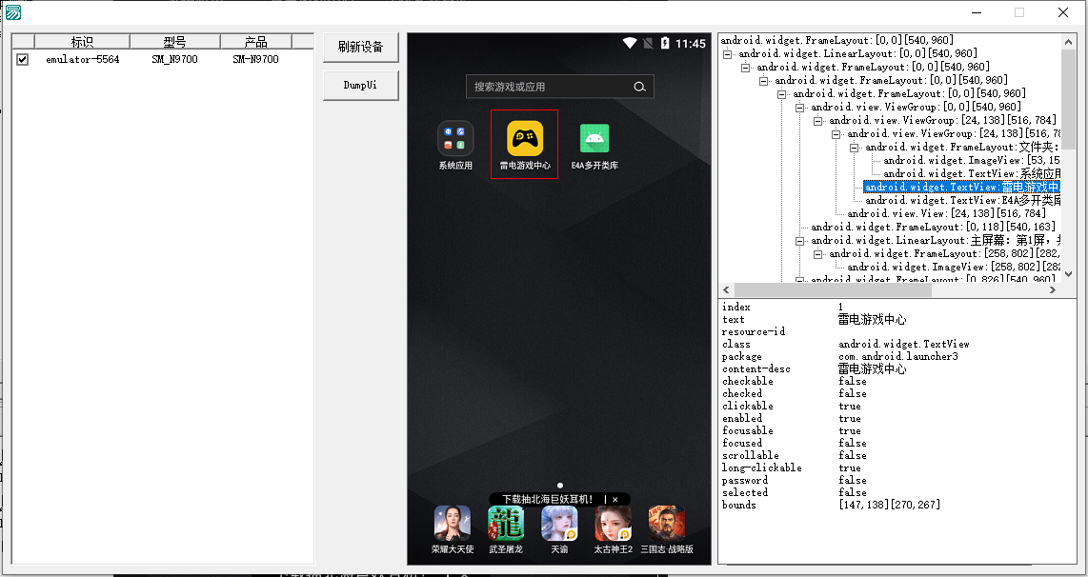Click the DumpUi button

coord(361,85)
